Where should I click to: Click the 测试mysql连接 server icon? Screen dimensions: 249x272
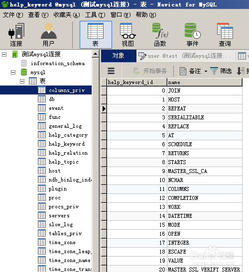(x=15, y=54)
